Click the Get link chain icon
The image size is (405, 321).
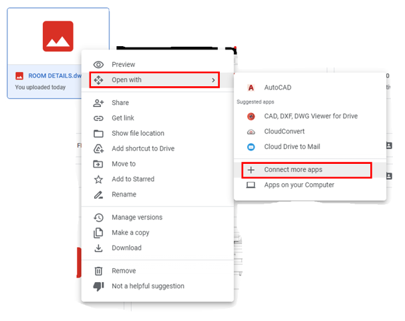point(99,118)
